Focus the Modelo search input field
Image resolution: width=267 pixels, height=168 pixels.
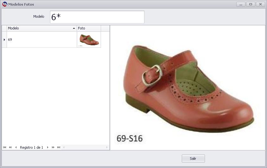click(x=97, y=17)
